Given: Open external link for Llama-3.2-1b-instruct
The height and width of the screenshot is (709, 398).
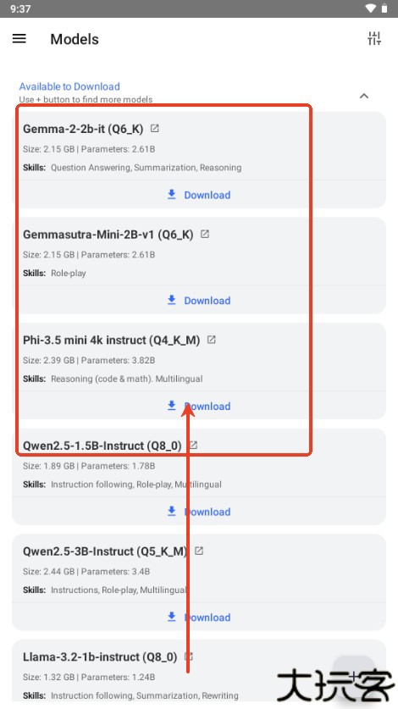Looking at the screenshot, I should pos(189,656).
